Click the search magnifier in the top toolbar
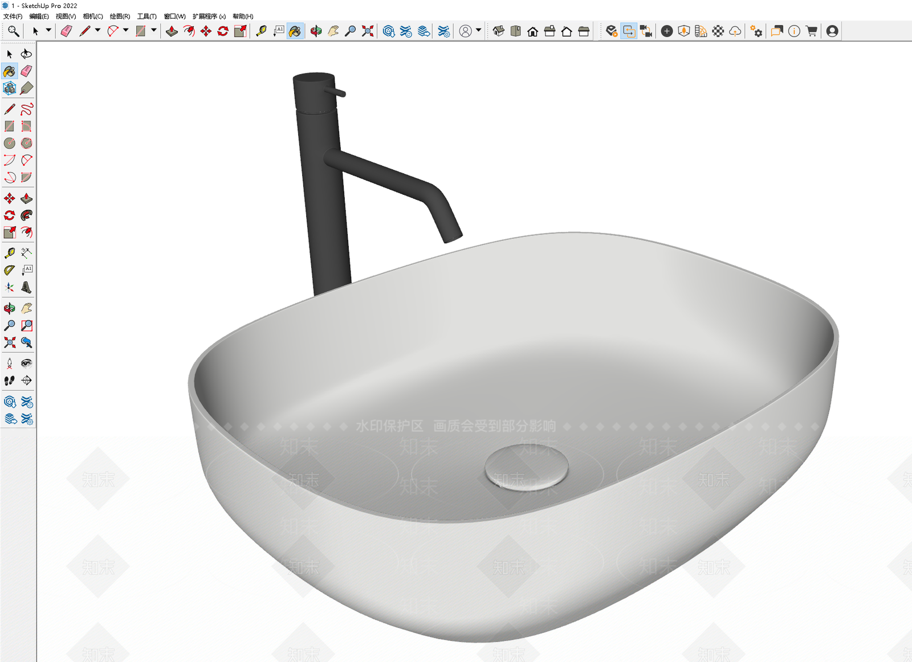 (13, 31)
